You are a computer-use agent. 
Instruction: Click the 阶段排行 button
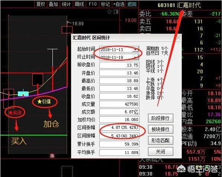pos(160,118)
